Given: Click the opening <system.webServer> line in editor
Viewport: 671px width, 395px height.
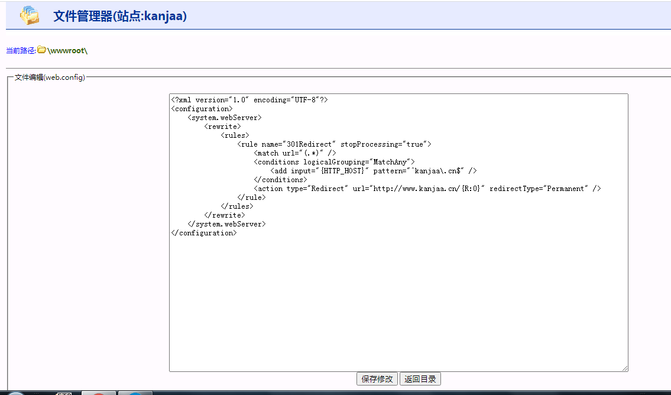Looking at the screenshot, I should (224, 118).
